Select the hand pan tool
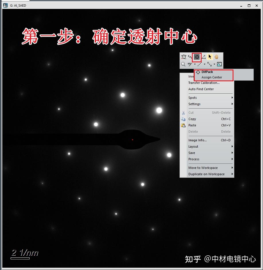 (x=217, y=57)
